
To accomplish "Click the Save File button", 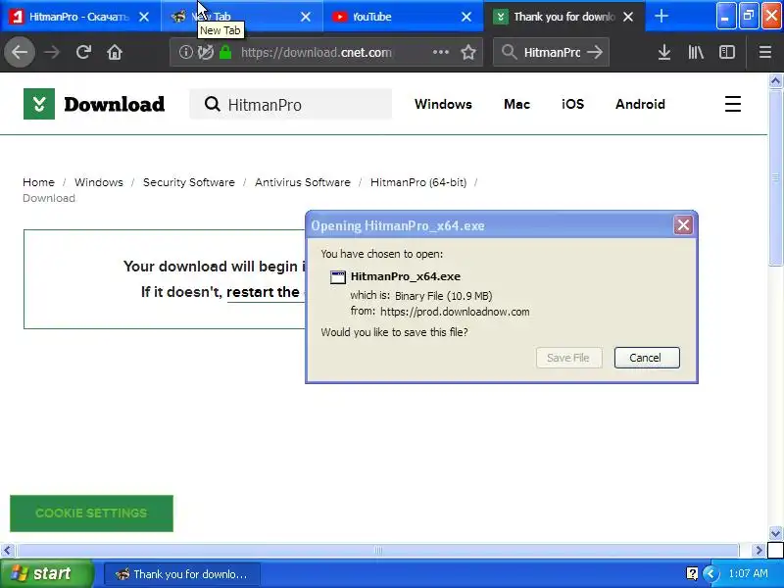I will (x=568, y=358).
